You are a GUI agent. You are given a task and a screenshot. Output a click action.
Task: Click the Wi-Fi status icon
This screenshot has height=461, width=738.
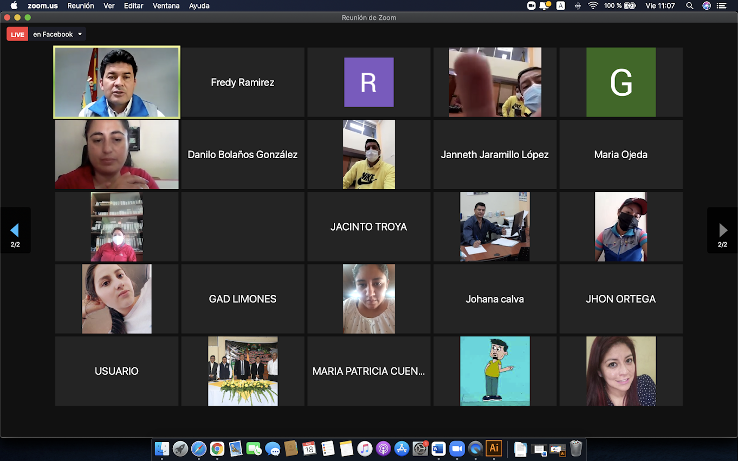(x=593, y=5)
